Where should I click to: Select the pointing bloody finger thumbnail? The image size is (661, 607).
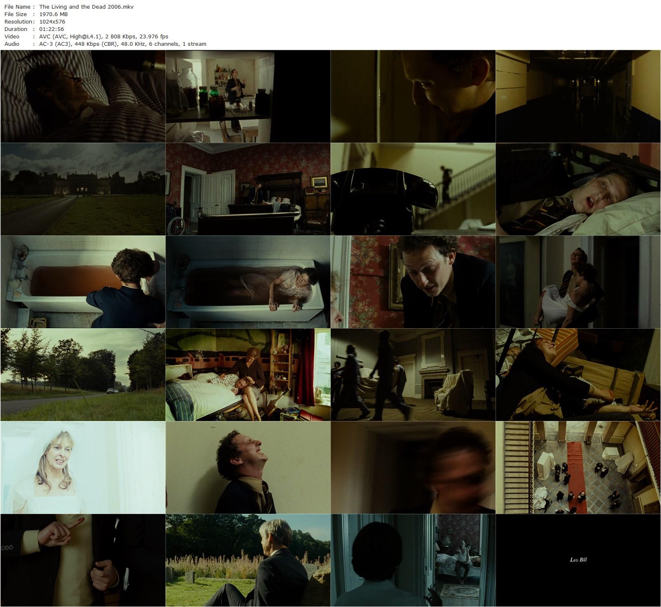(83, 560)
